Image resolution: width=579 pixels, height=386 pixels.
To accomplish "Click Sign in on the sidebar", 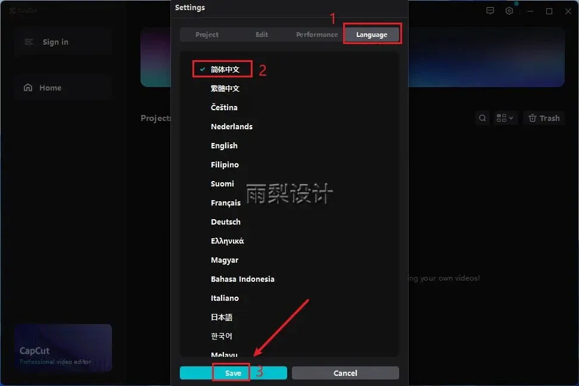I will tap(63, 42).
